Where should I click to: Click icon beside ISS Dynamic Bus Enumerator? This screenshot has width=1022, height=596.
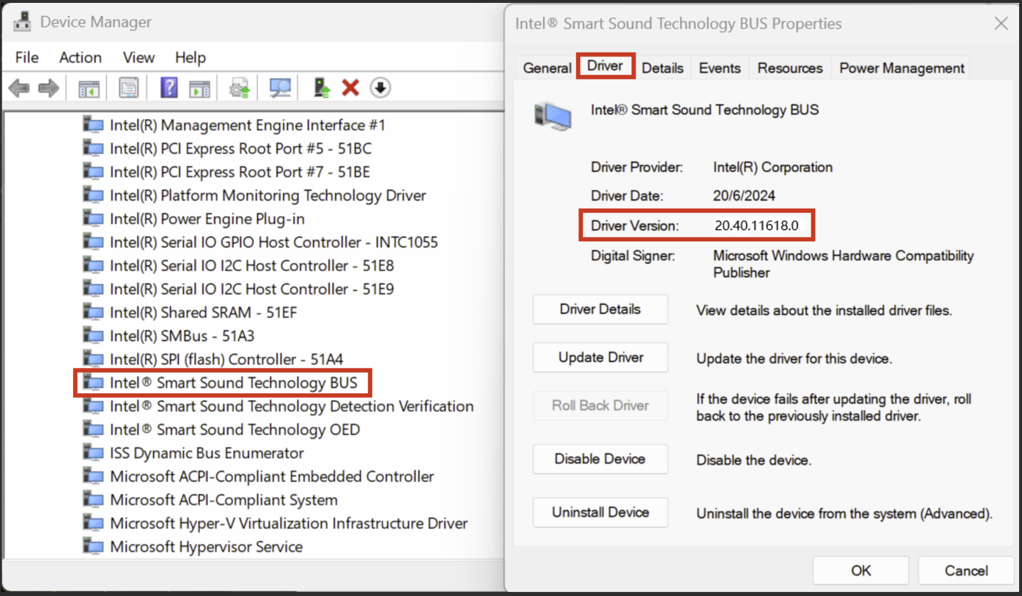tap(93, 453)
